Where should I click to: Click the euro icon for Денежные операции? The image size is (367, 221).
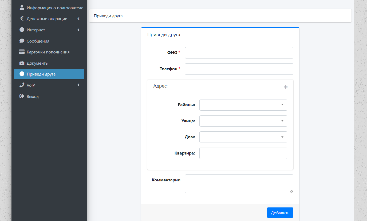(22, 19)
